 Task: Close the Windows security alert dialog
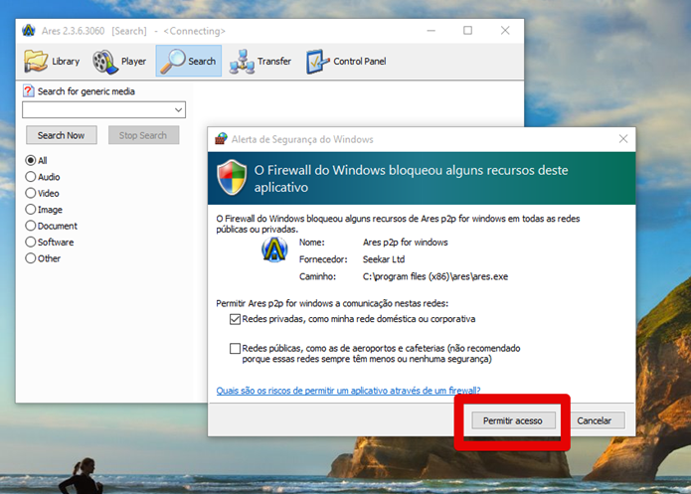click(623, 139)
